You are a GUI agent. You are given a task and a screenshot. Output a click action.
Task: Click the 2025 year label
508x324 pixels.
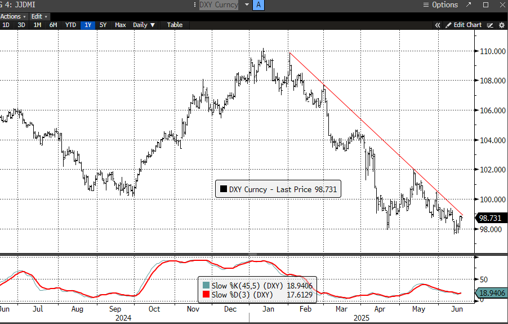point(361,318)
